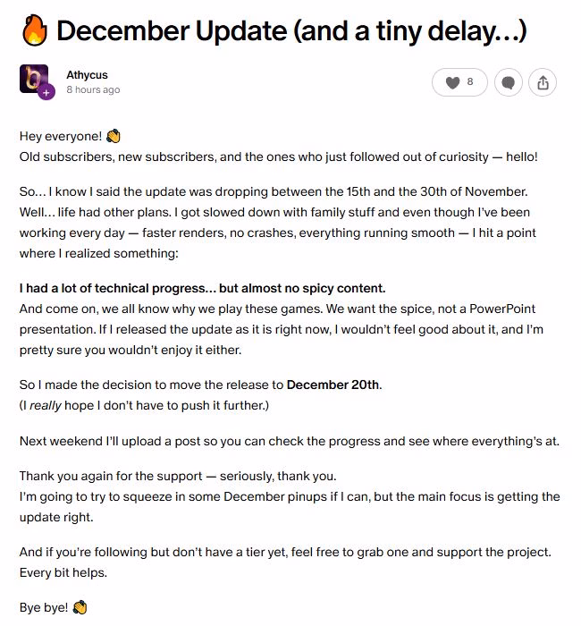
Task: Click the 'Every bit helps.' line
Action: click(x=64, y=571)
